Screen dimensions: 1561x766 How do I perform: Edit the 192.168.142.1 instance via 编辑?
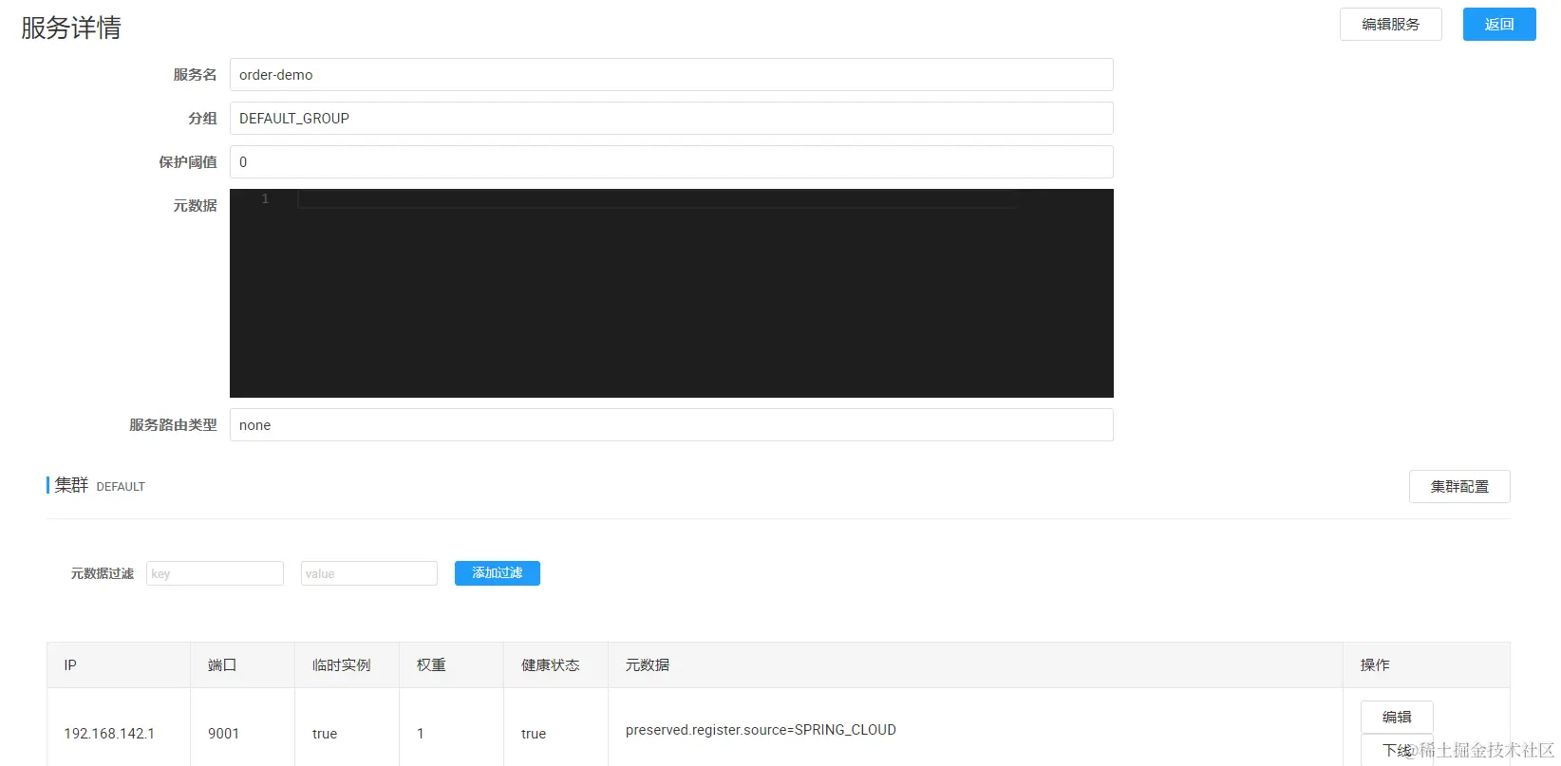click(x=1397, y=717)
